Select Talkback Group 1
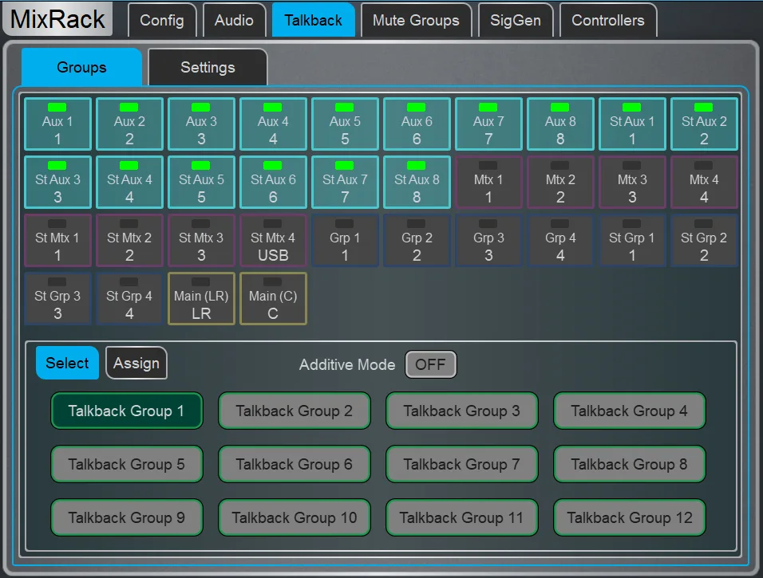The height and width of the screenshot is (578, 763). (127, 411)
